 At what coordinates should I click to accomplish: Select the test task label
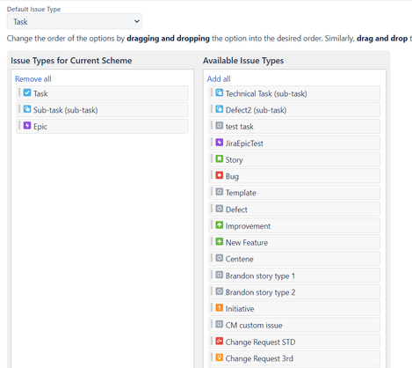(240, 127)
